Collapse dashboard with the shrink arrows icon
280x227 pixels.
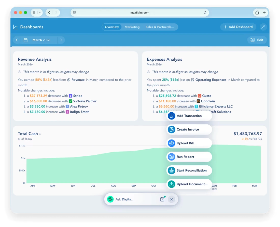(x=263, y=27)
